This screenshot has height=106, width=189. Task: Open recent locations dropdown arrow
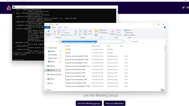[x=53, y=42]
